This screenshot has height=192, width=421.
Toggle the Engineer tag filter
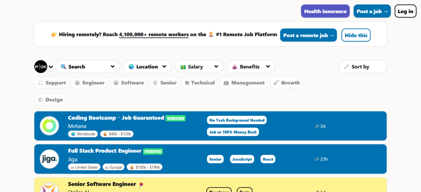[x=89, y=83]
